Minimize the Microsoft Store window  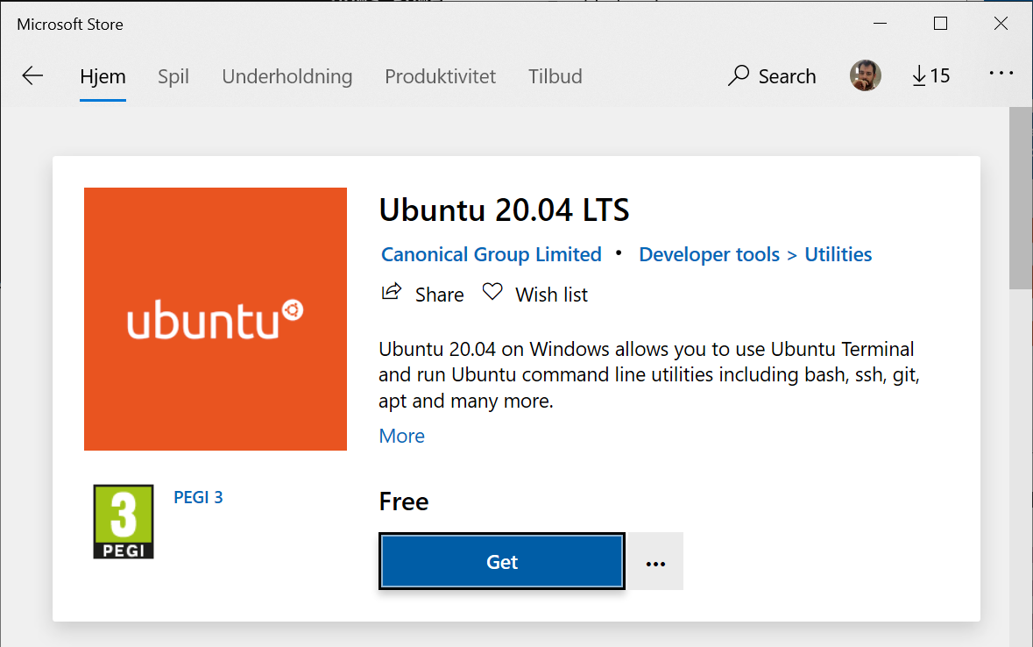[x=881, y=24]
